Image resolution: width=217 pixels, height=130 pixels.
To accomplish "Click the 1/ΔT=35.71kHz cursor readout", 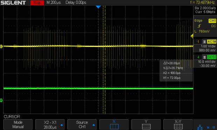I will 173,68.
